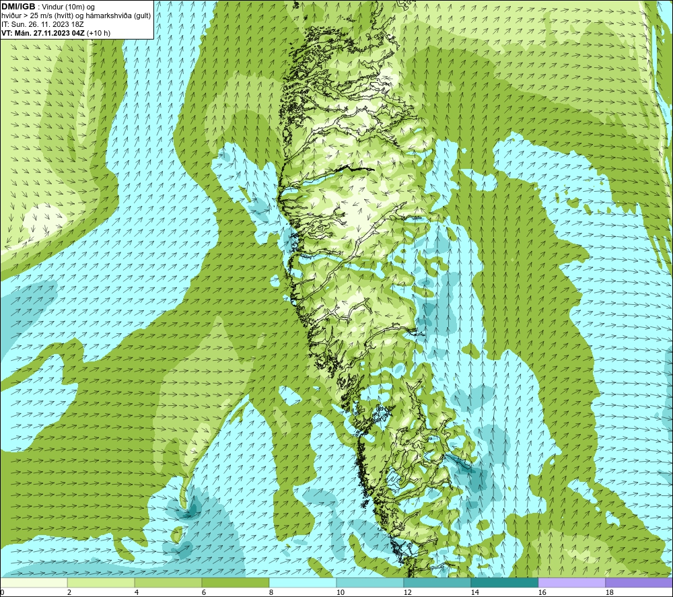Click the 2–4 m/s light green legend swatch
Viewport: 673px width, 597px height.
(101, 582)
